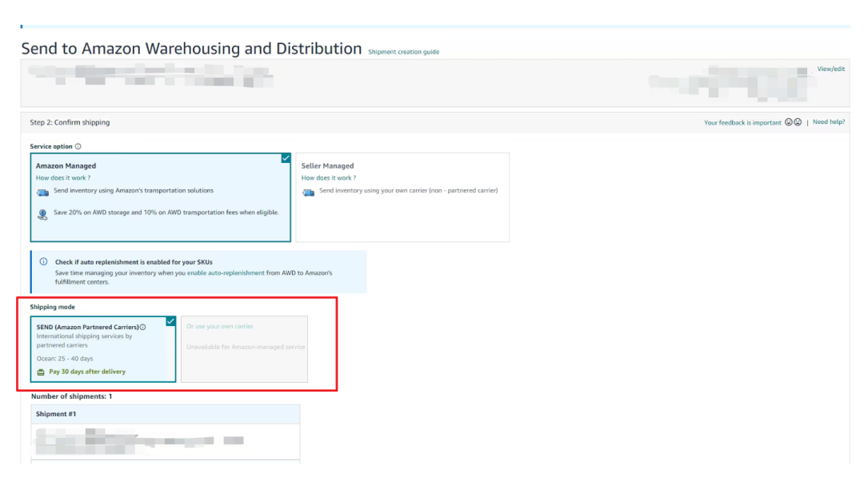Open the Shipment creation guide link
The image size is (864, 489).
tap(403, 52)
